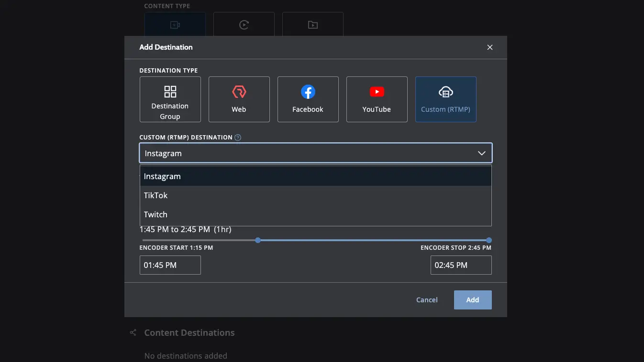The width and height of the screenshot is (644, 362).
Task: Select the replay content type icon
Action: (244, 24)
